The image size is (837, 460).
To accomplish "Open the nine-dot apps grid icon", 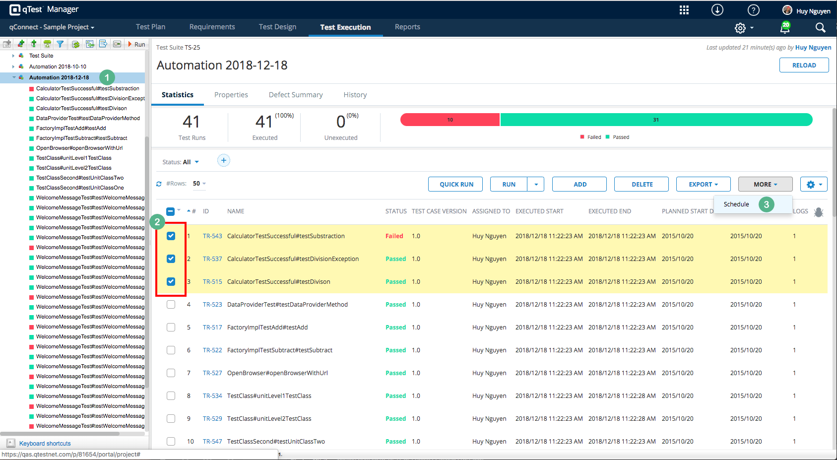I will coord(684,10).
